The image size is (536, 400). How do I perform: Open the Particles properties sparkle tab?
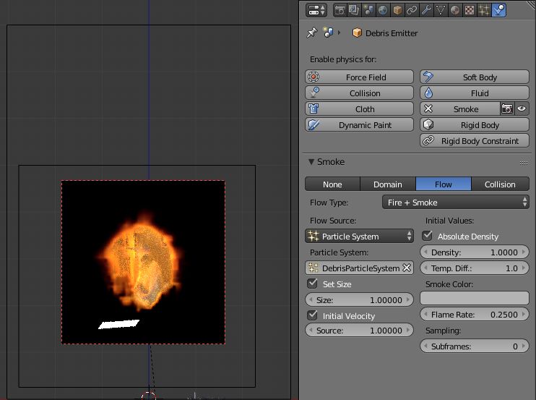coord(484,10)
